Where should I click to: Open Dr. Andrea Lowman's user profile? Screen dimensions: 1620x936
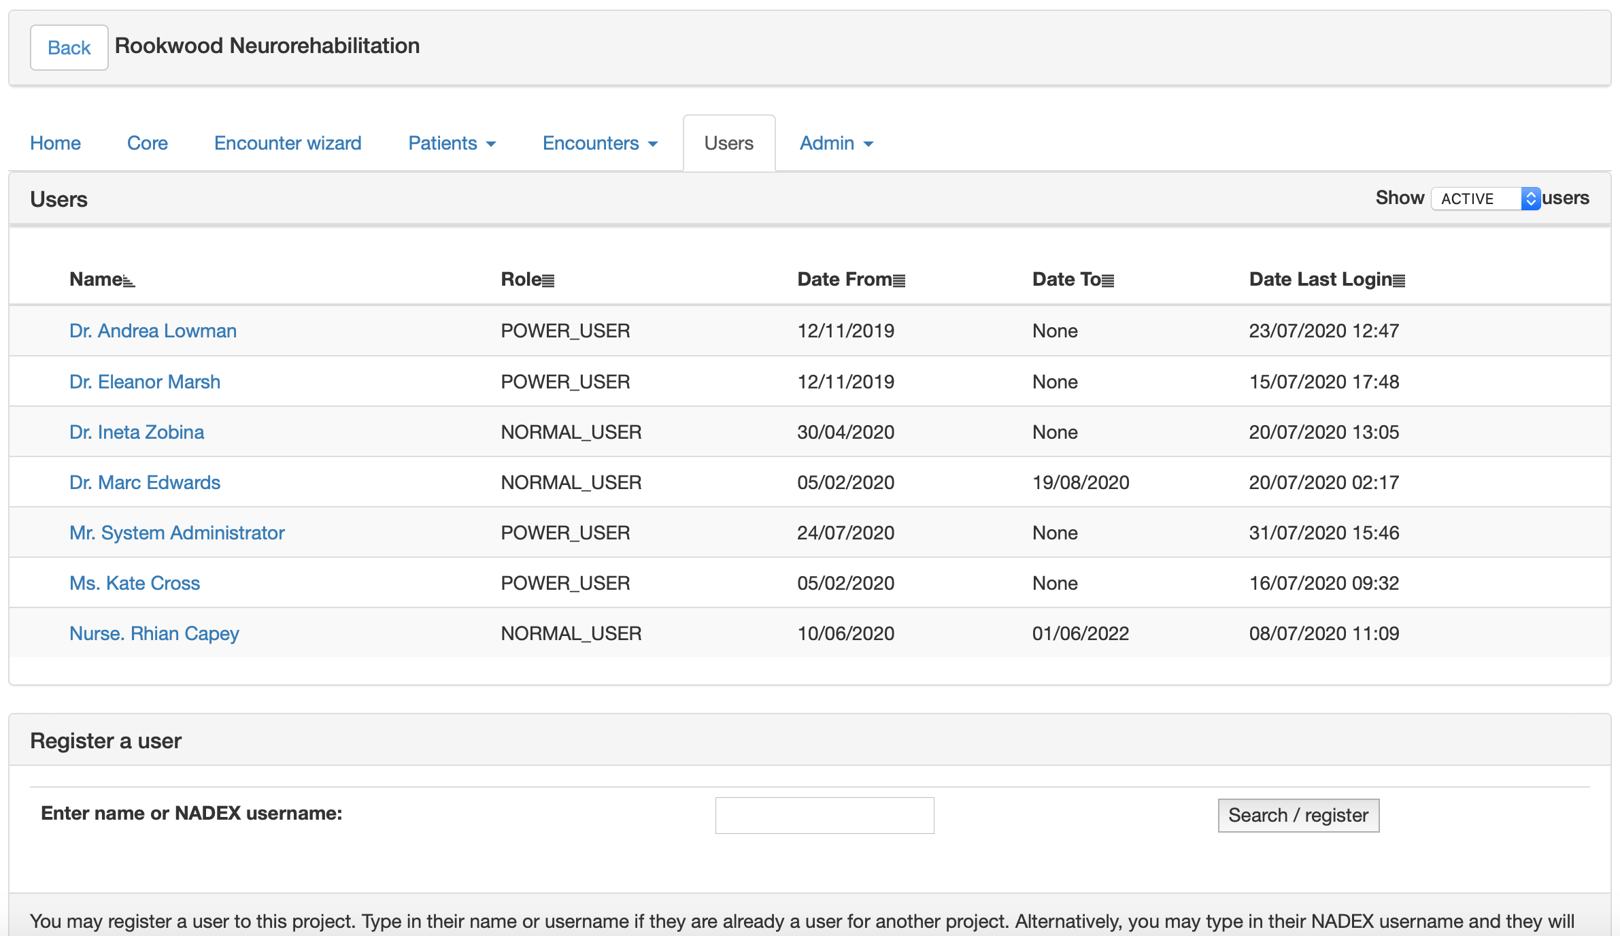153,331
